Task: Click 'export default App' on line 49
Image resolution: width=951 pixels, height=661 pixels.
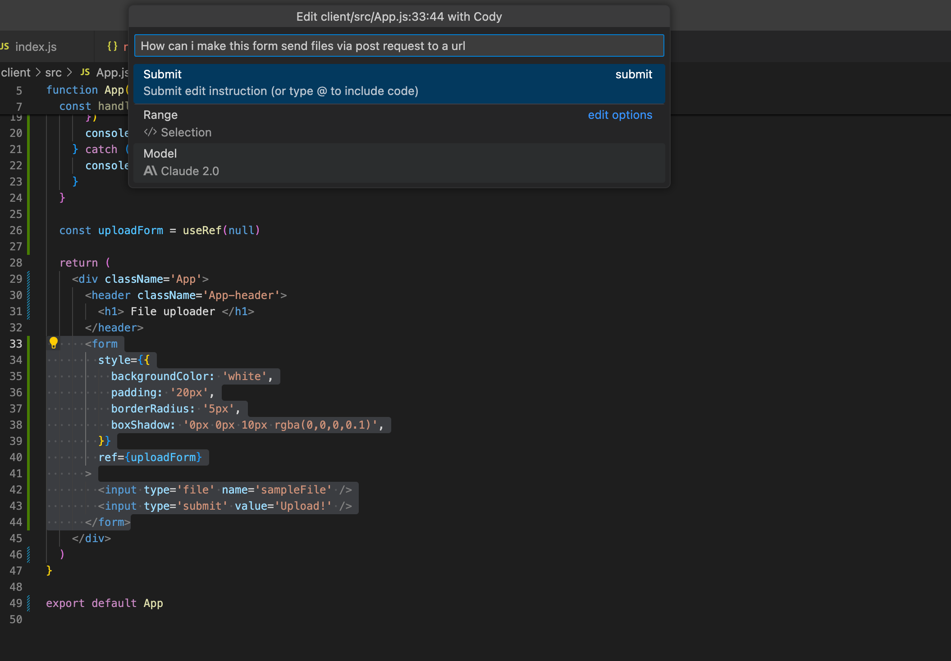Action: 105,603
